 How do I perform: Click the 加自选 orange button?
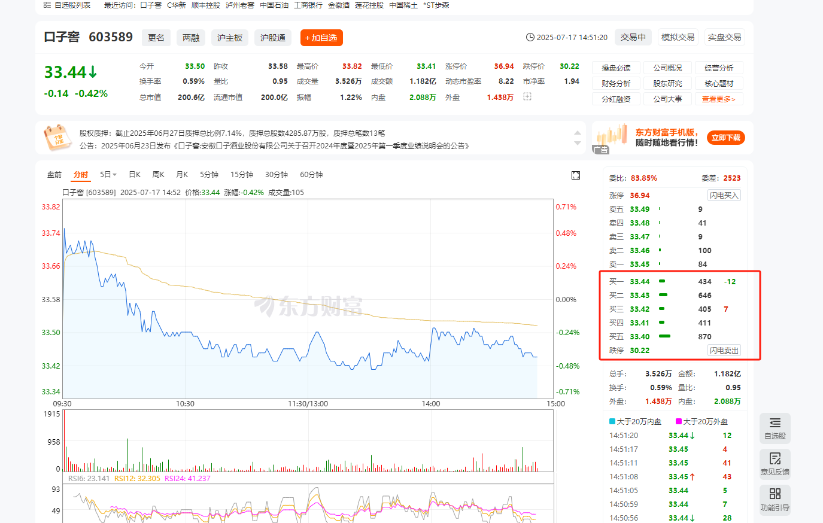[321, 38]
